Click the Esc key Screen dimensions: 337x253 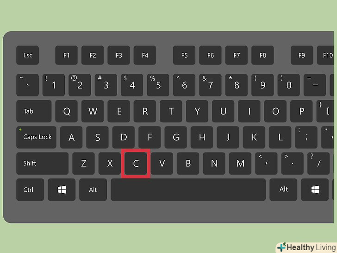point(27,55)
